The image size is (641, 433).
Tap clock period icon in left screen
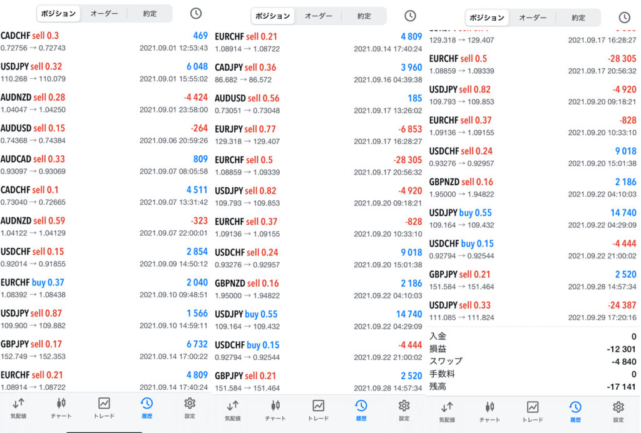(196, 13)
